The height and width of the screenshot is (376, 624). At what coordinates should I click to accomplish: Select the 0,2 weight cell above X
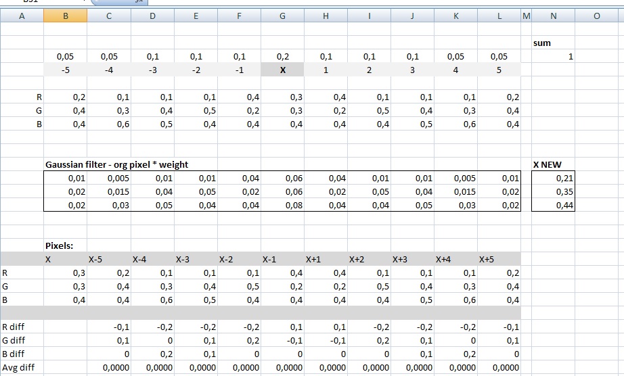click(282, 57)
